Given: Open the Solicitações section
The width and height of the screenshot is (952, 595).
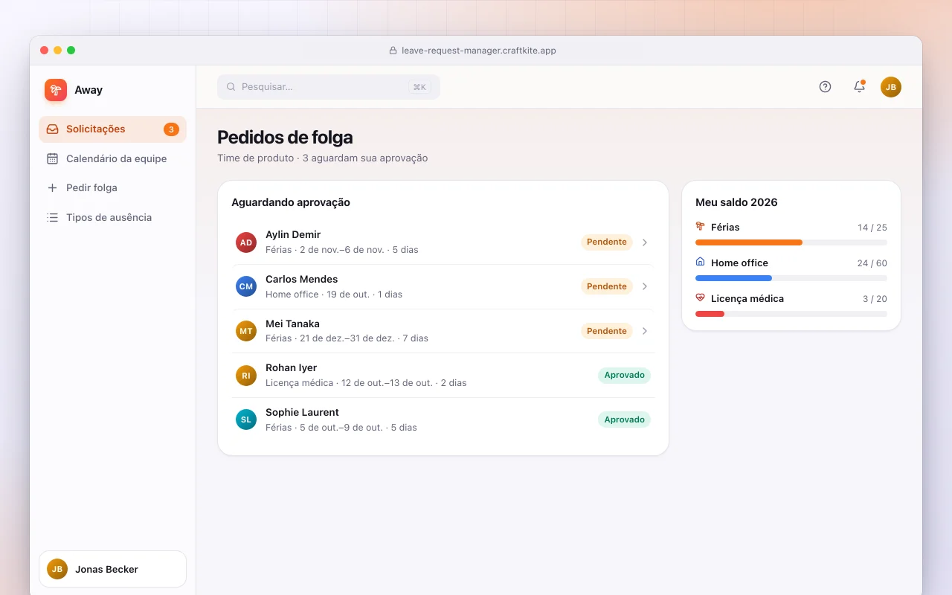Looking at the screenshot, I should [112, 129].
